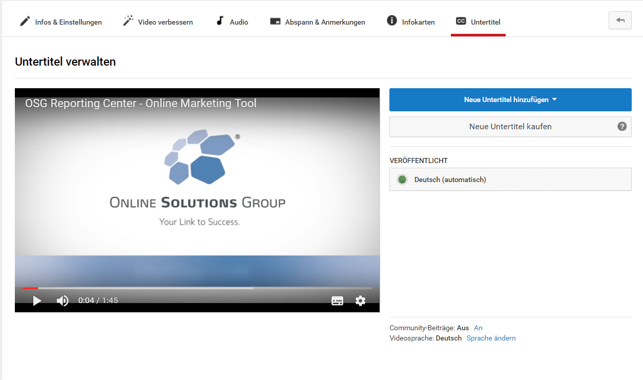
Task: Open the Infos & Einstellungen tab
Action: click(60, 22)
